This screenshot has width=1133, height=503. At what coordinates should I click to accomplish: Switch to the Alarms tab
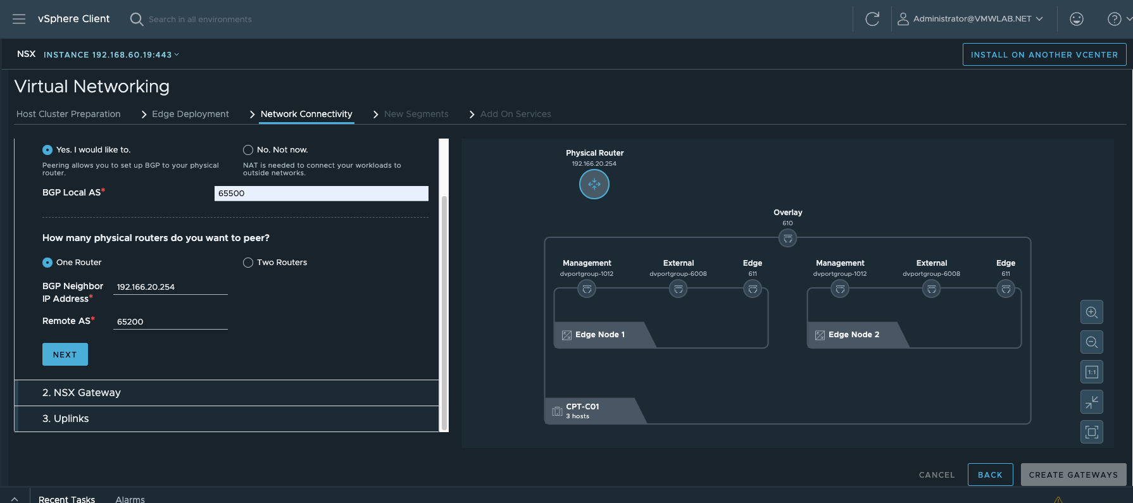click(130, 499)
